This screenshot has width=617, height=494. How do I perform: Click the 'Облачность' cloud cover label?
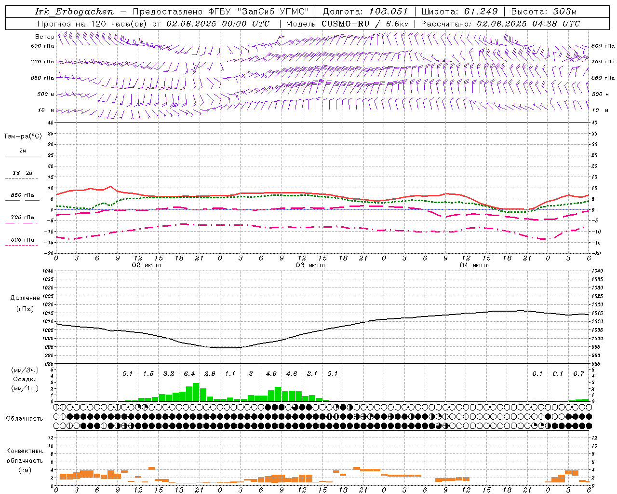25,419
